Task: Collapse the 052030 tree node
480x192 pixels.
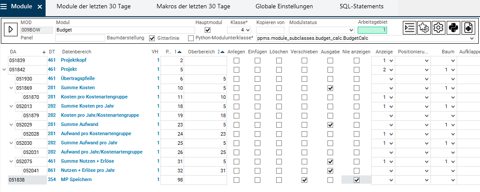Action: [11, 143]
